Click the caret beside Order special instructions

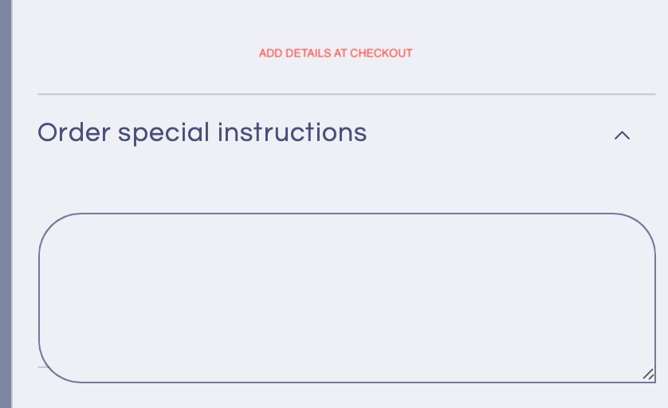tap(622, 135)
